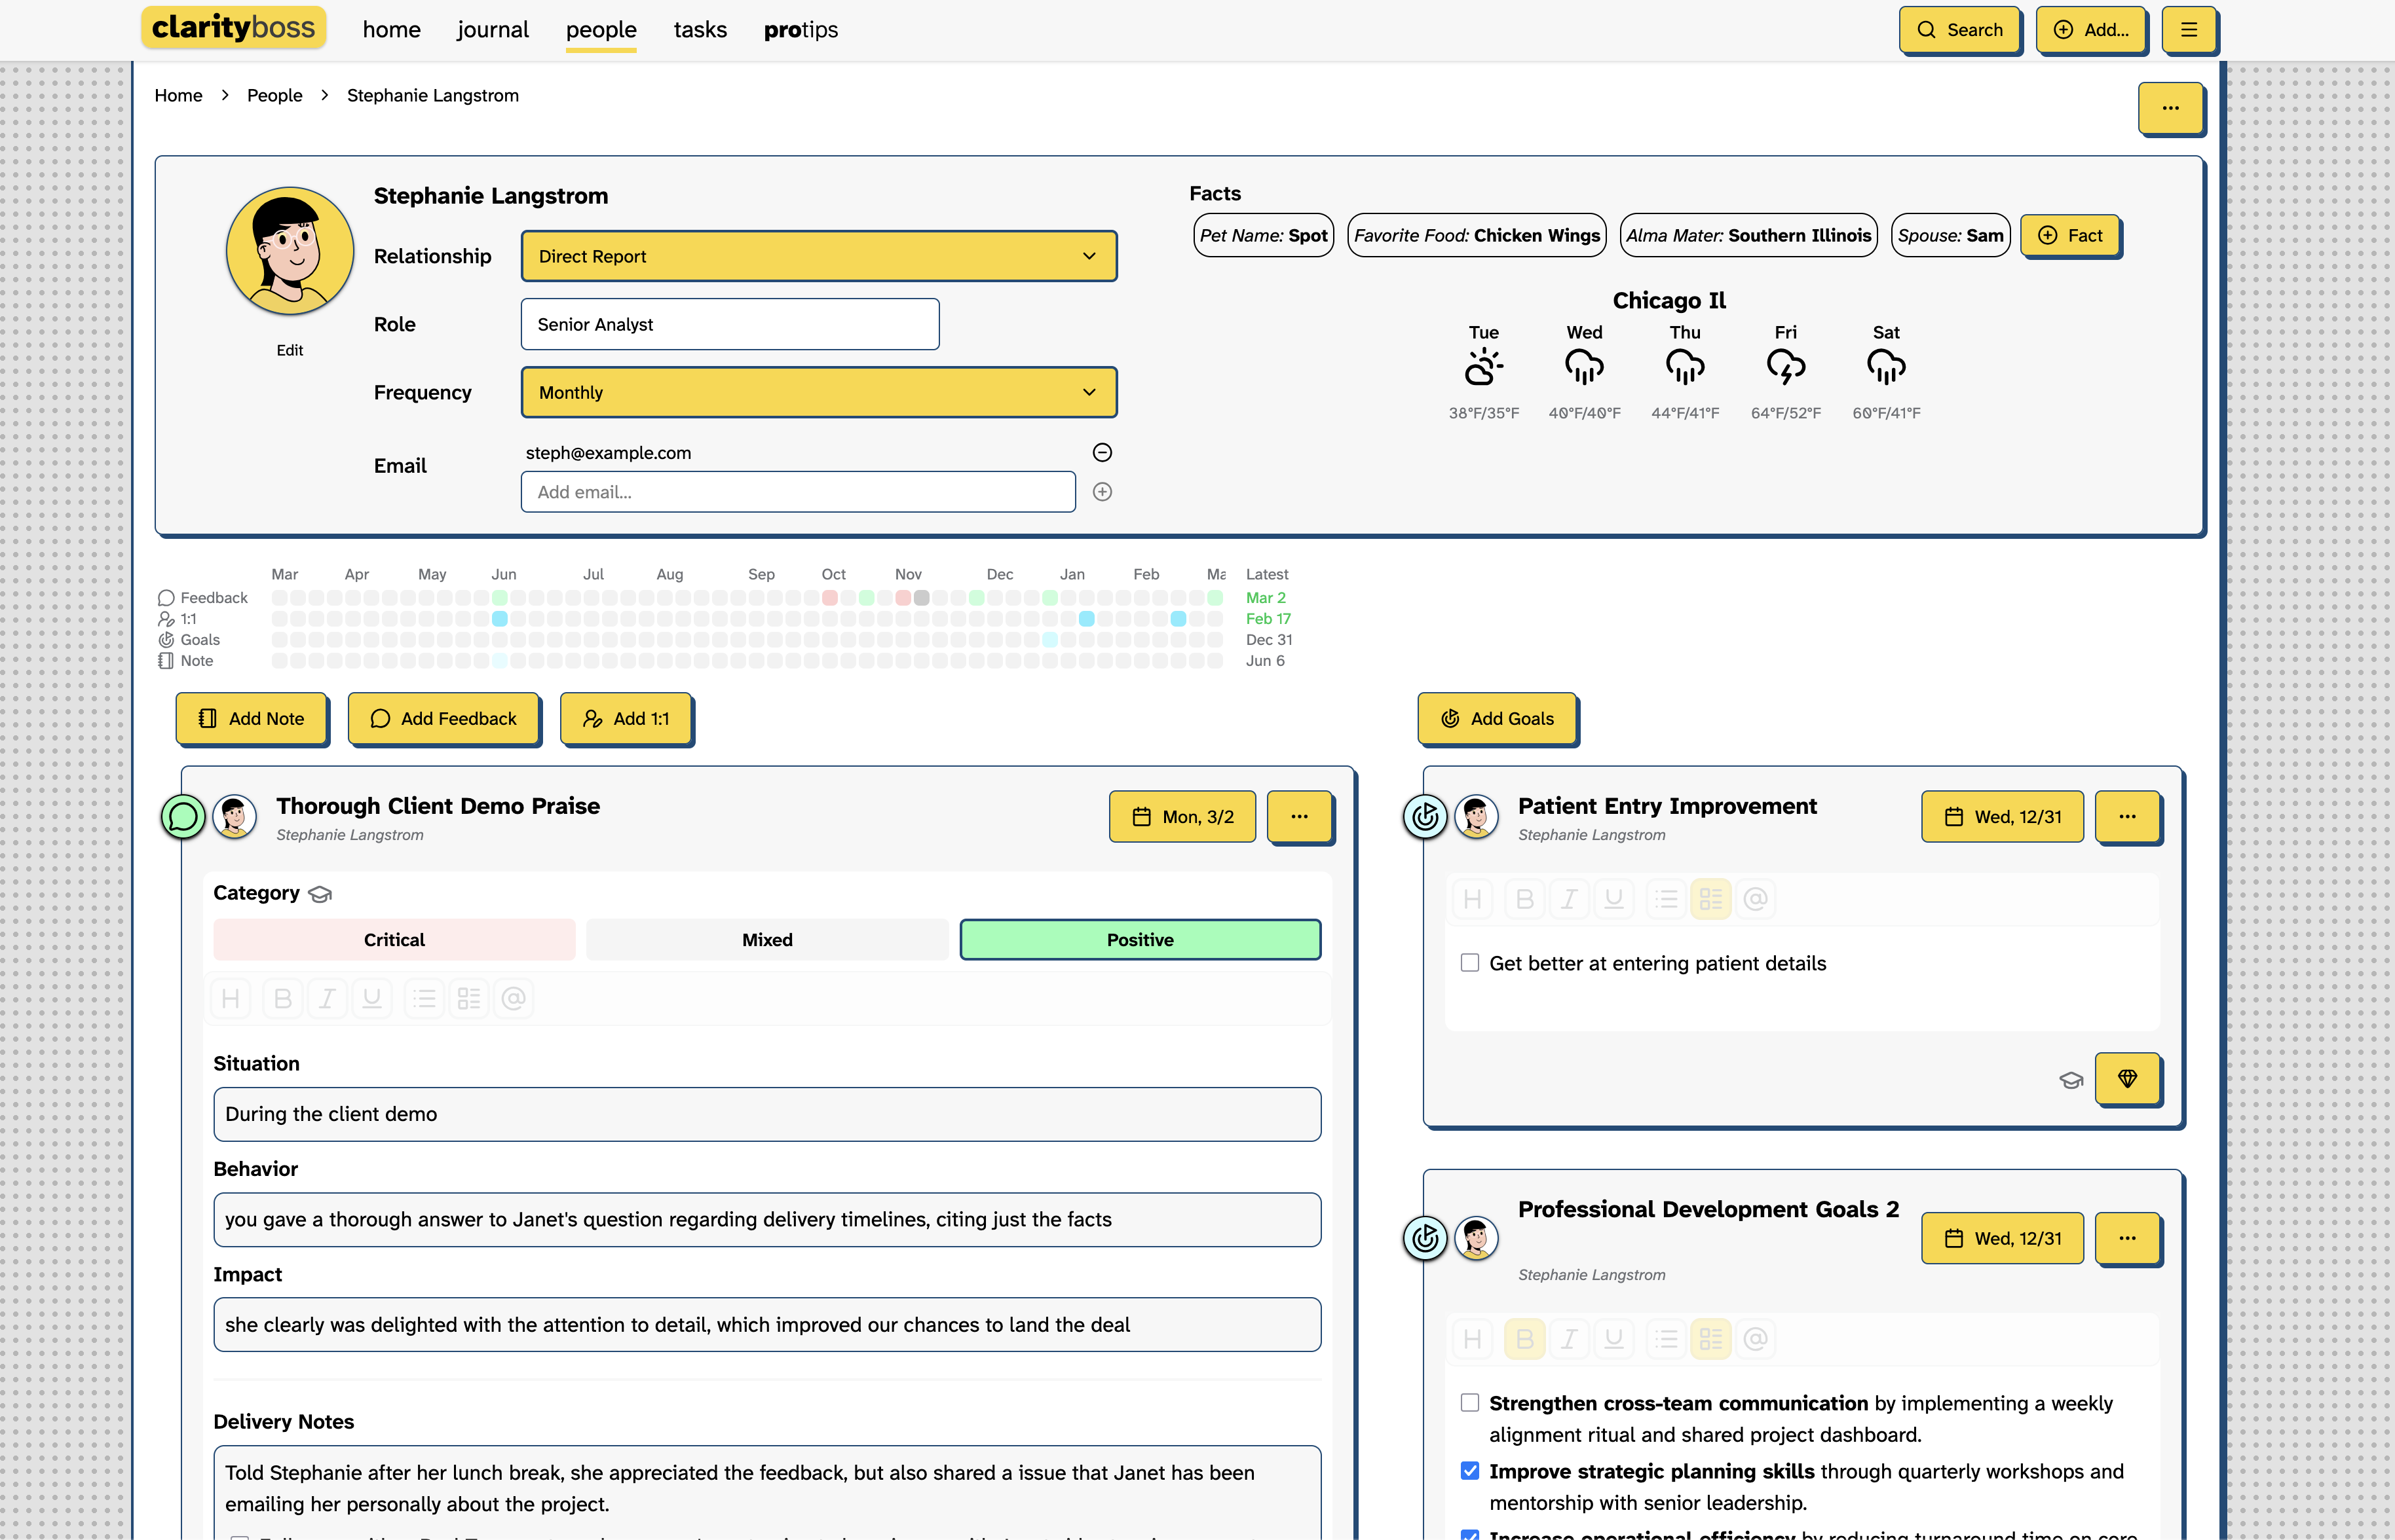
Task: Check Get better at entering patient details
Action: pyautogui.click(x=1469, y=962)
